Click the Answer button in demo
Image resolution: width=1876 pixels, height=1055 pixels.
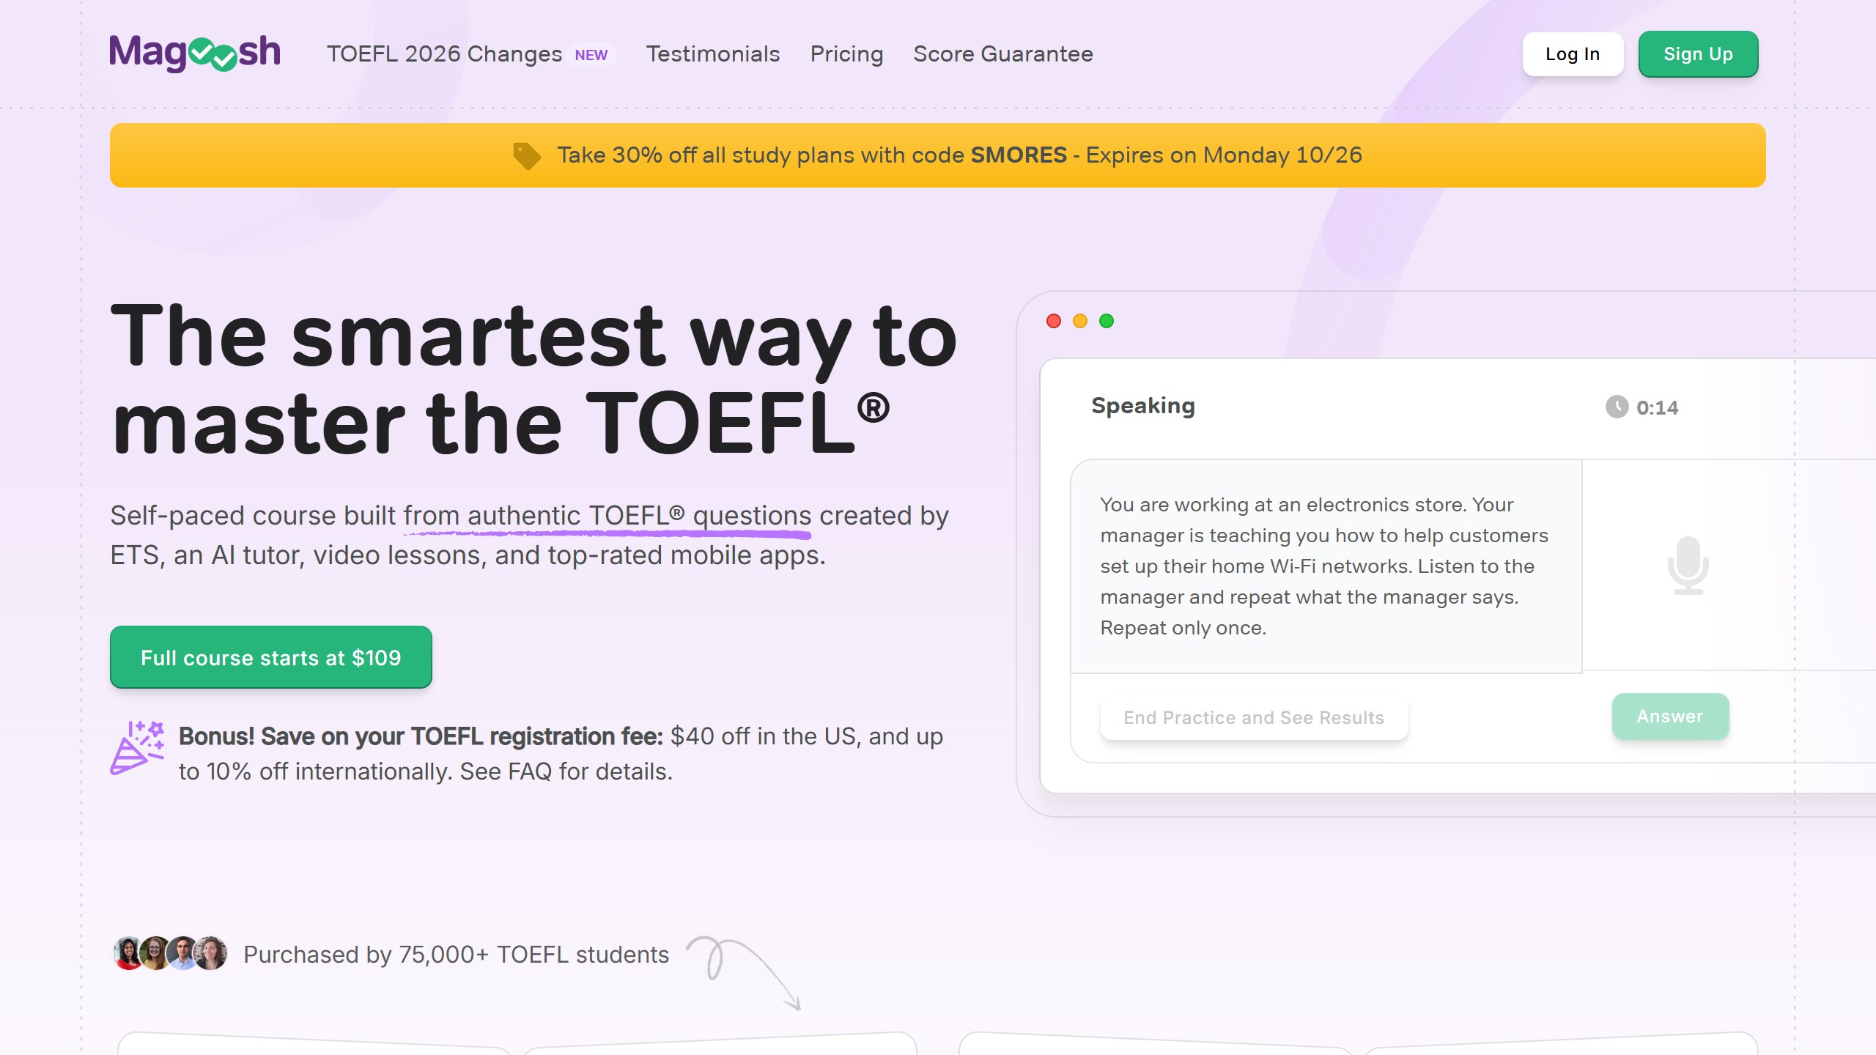1670,717
